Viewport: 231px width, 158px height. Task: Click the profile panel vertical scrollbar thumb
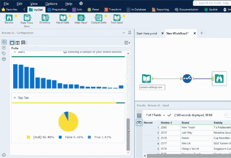coord(128,134)
